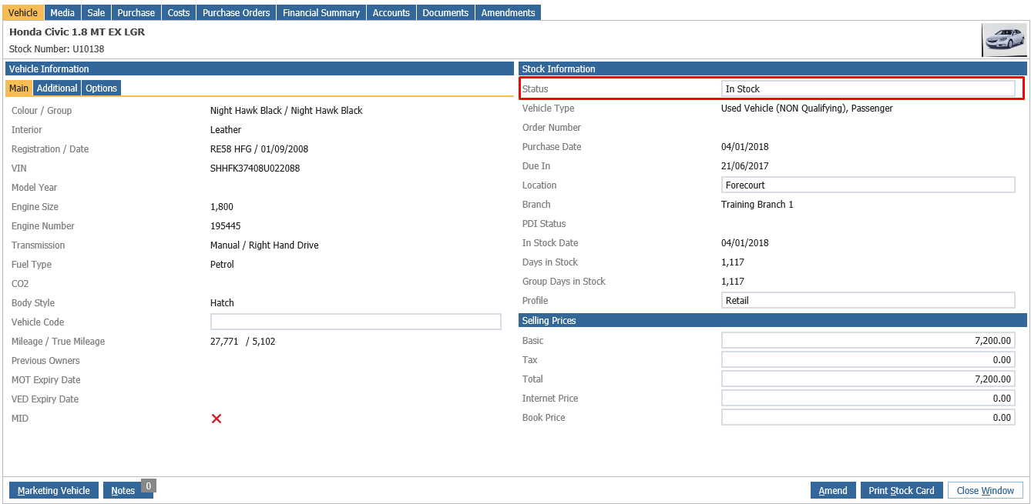Click the Profile field showing Retail
Viewport: 1031px width, 504px height.
[868, 301]
